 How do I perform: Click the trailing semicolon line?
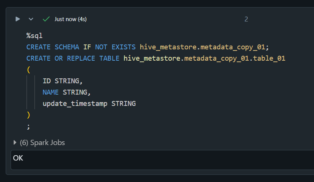(28, 126)
